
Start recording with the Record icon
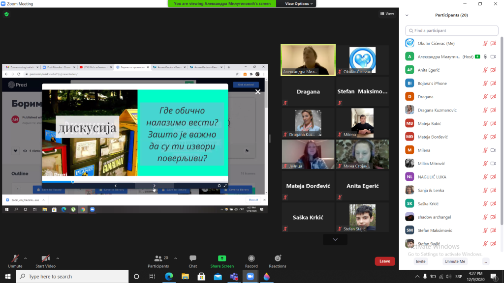point(251,258)
